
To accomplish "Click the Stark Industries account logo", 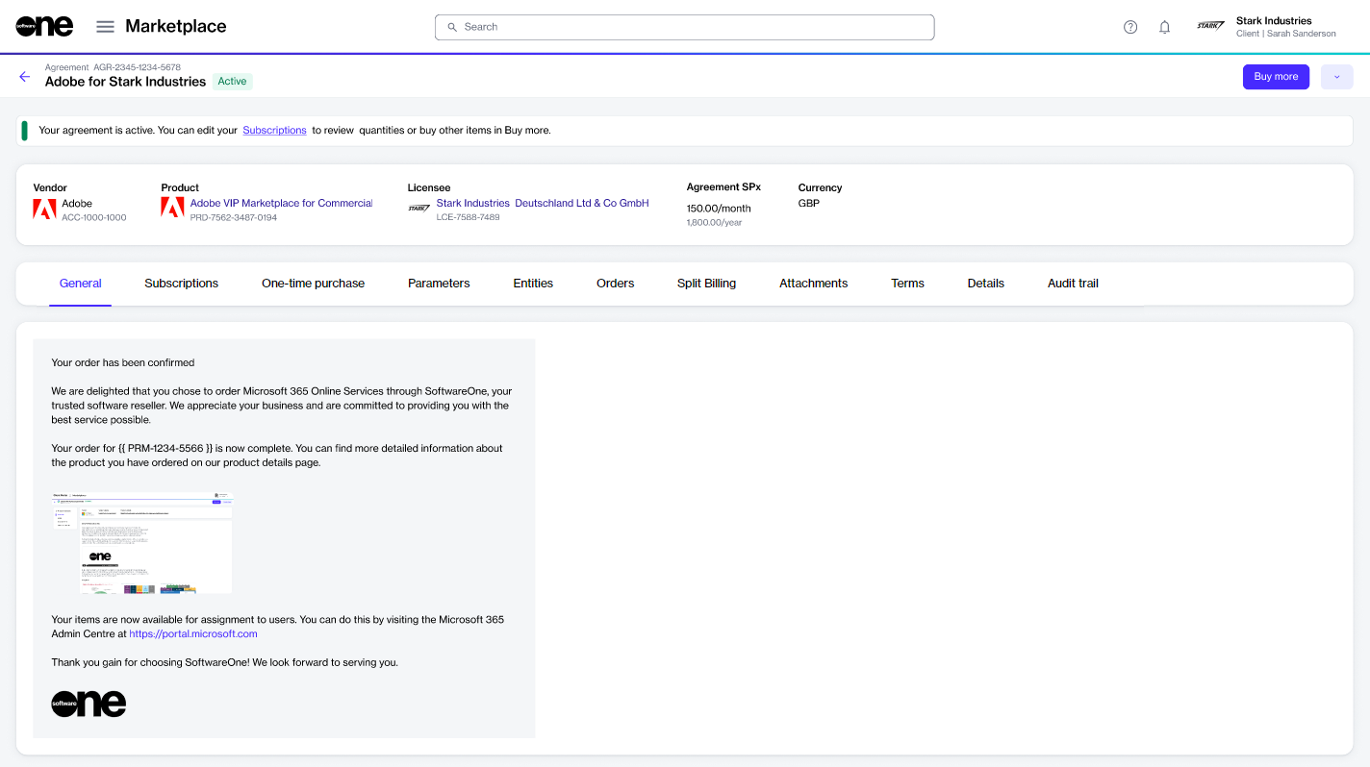I will (x=1210, y=26).
